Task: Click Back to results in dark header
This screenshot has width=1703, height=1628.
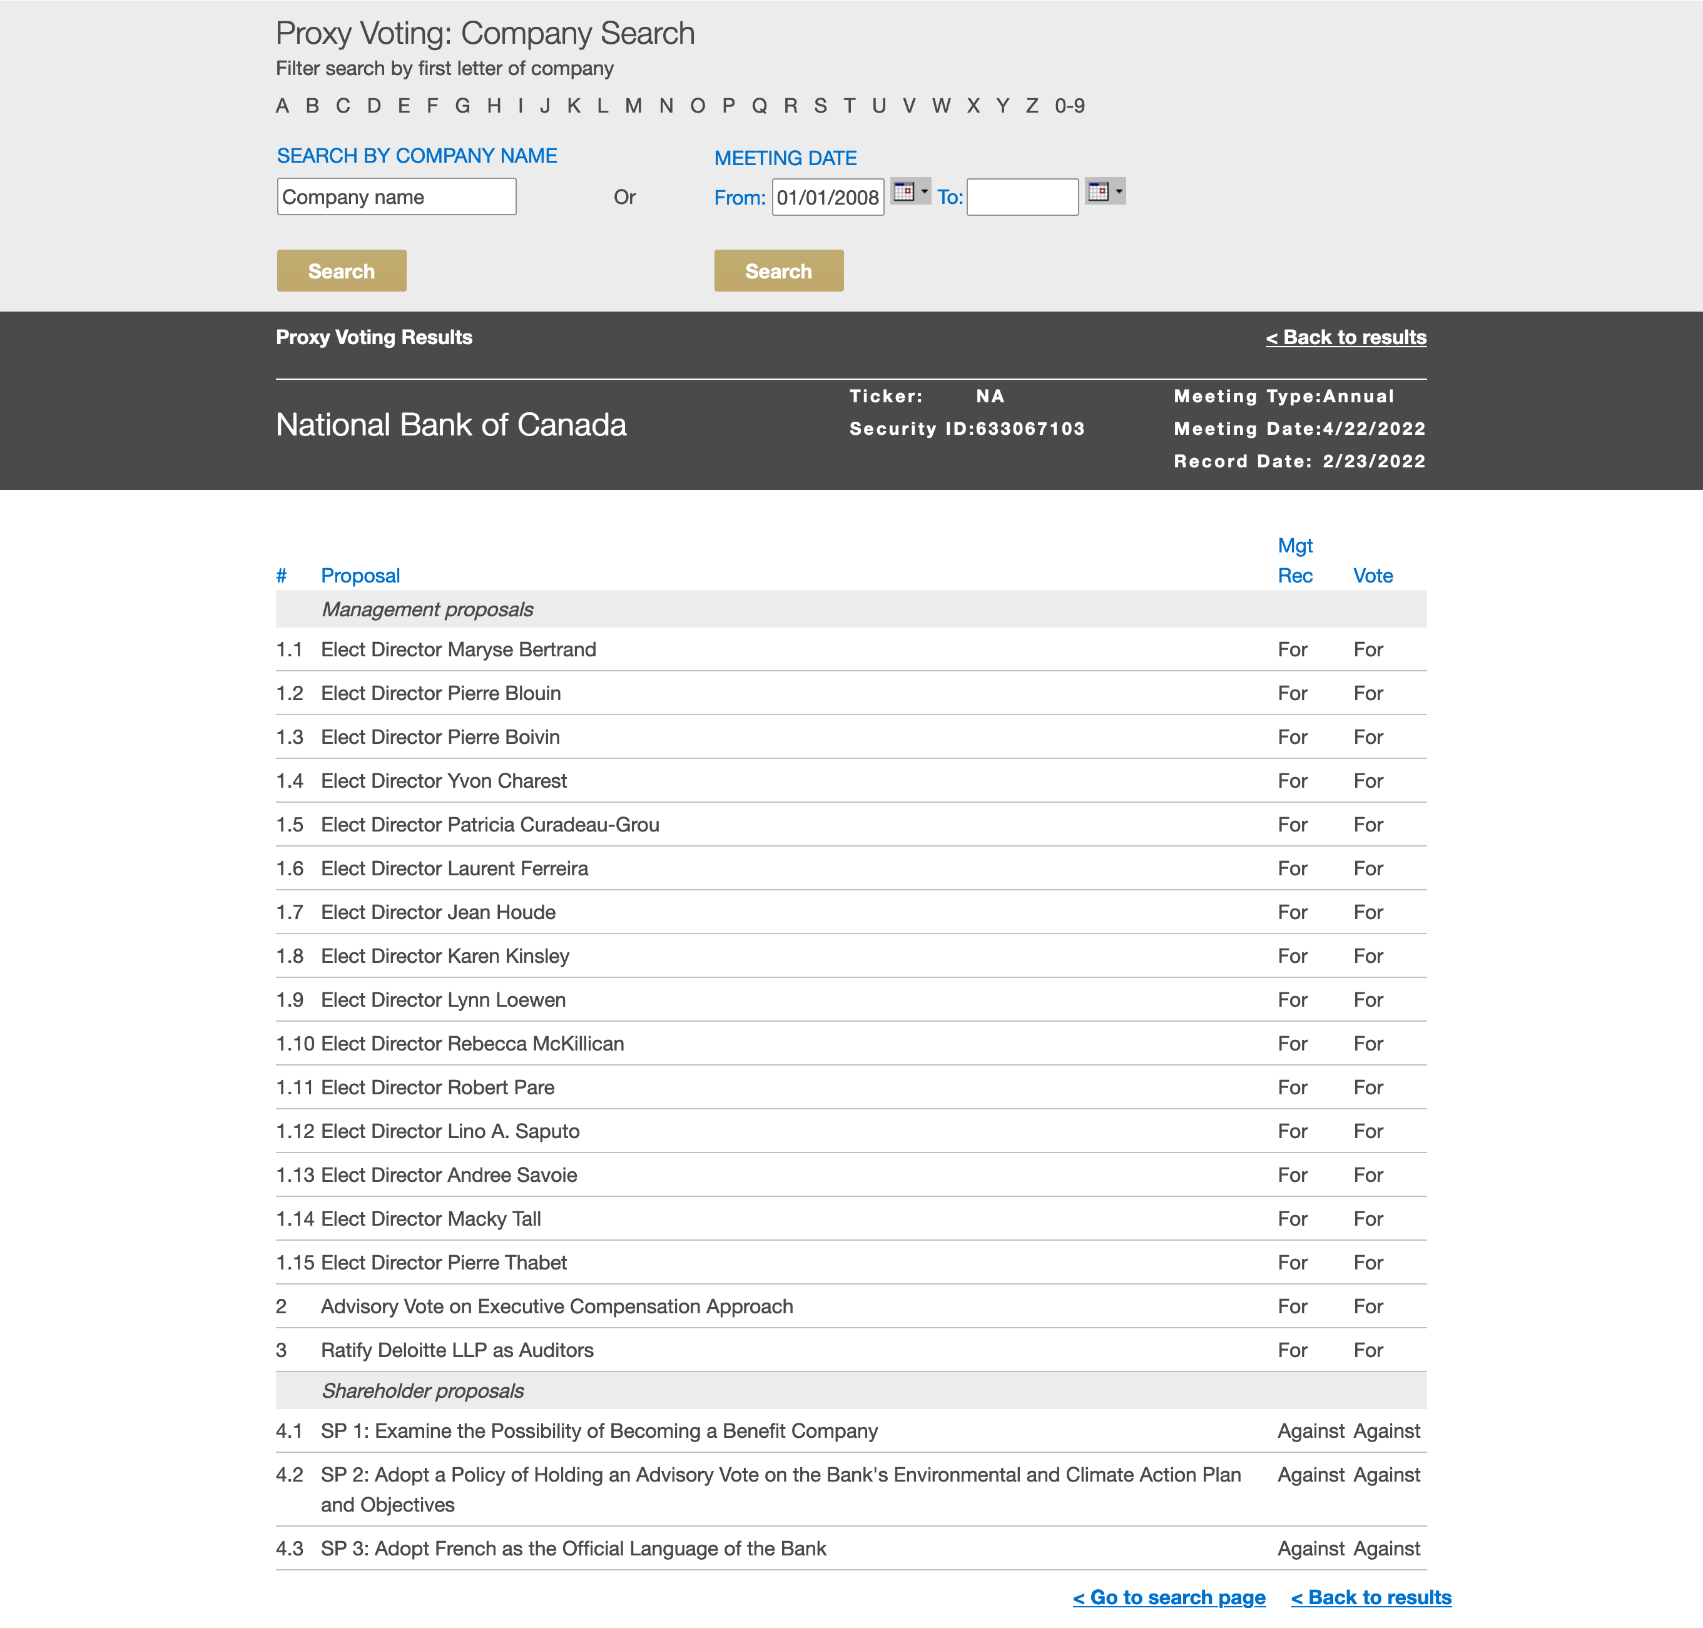Action: click(x=1346, y=338)
